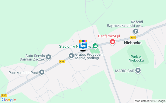Image resolution: width=166 pixels, height=103 pixels.
Task: Click the Paczkomat InPost pin icon
Action: click(x=42, y=73)
